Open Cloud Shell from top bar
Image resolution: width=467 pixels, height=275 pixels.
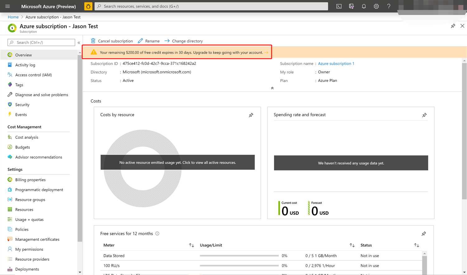point(339,6)
